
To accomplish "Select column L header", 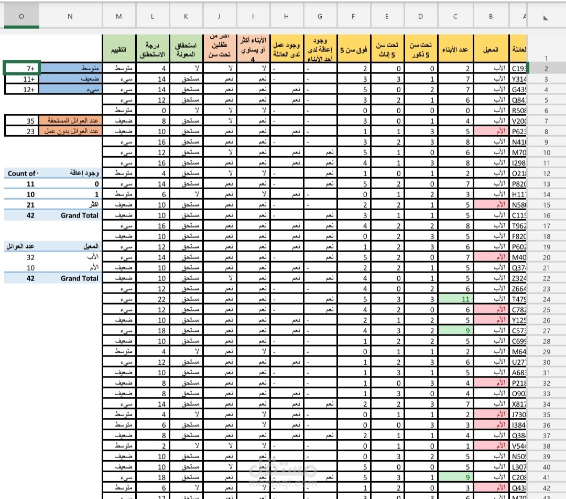I will click(153, 16).
